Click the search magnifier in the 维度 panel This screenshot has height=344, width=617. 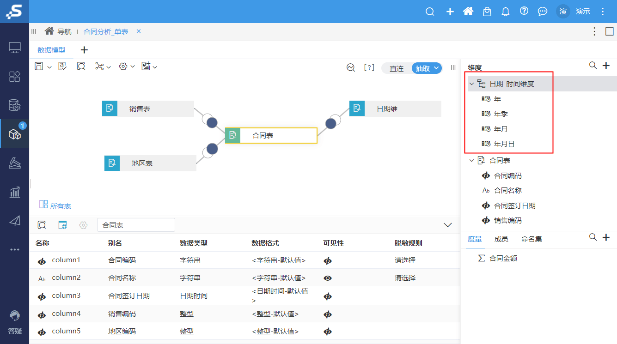(x=593, y=66)
